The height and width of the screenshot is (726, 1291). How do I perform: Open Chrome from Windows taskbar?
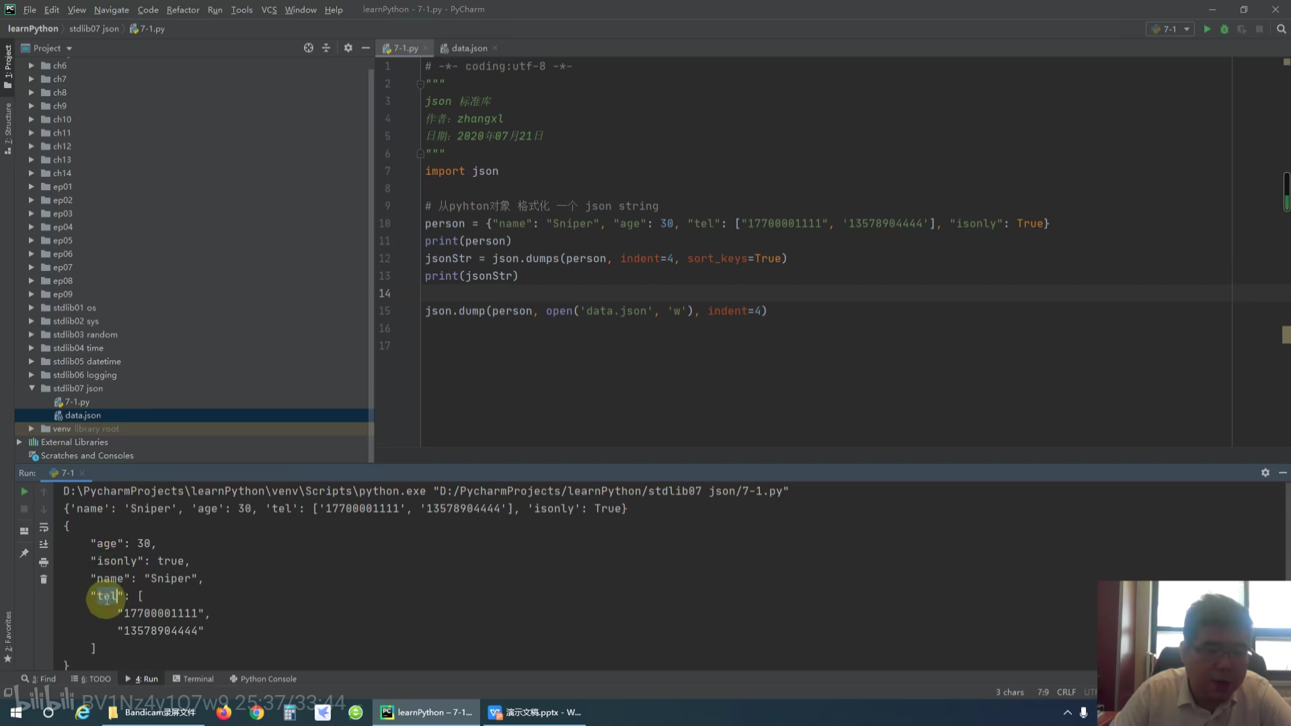256,713
